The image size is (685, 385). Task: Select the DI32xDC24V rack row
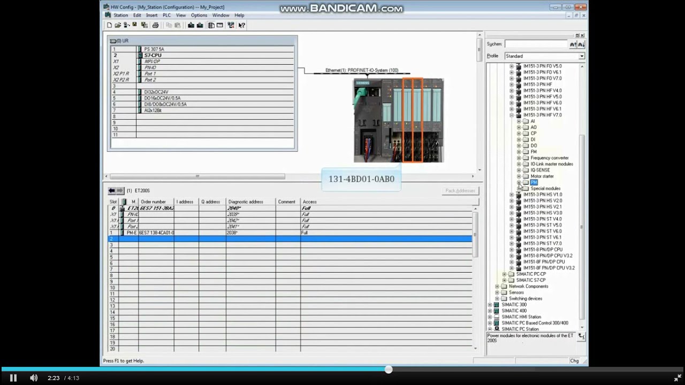coord(202,92)
